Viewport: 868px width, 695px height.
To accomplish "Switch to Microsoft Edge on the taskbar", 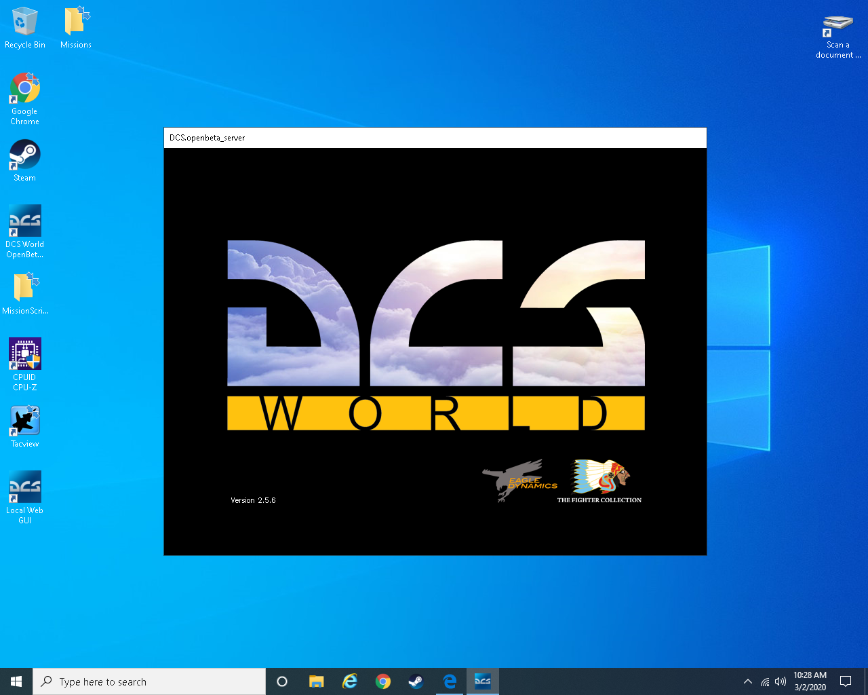I will click(449, 681).
